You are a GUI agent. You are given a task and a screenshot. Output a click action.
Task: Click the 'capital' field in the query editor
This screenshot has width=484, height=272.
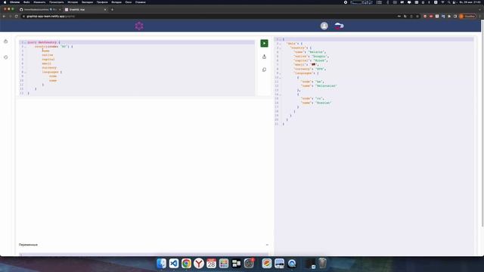pos(48,59)
